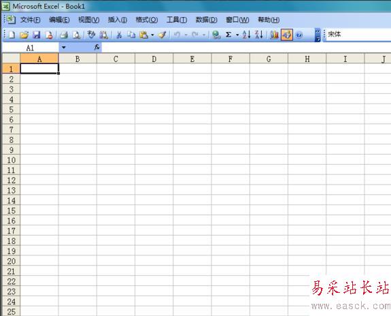Select column C header
This screenshot has height=316, width=391.
coord(116,59)
